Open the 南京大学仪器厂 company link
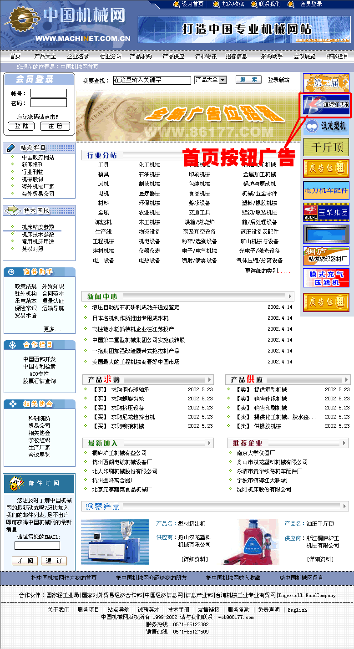 click(256, 453)
